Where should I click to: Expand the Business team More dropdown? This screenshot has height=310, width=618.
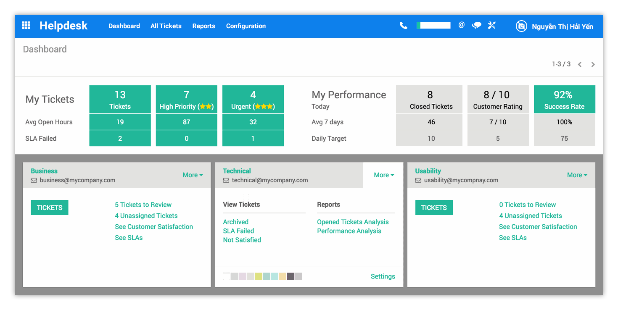pyautogui.click(x=193, y=175)
